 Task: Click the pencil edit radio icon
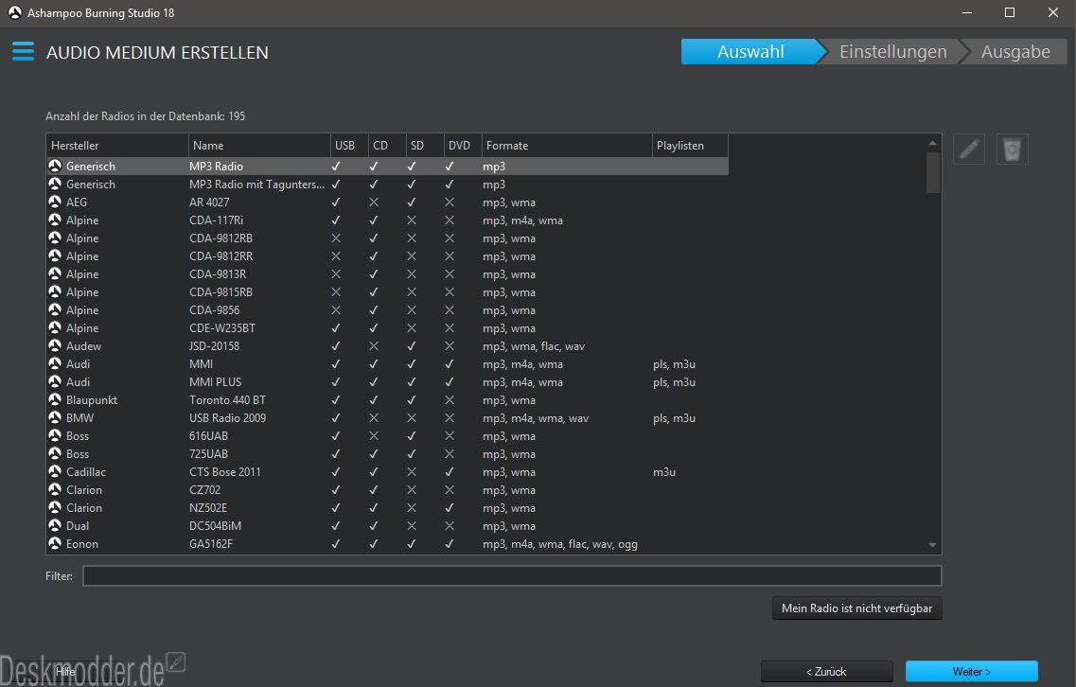point(969,150)
